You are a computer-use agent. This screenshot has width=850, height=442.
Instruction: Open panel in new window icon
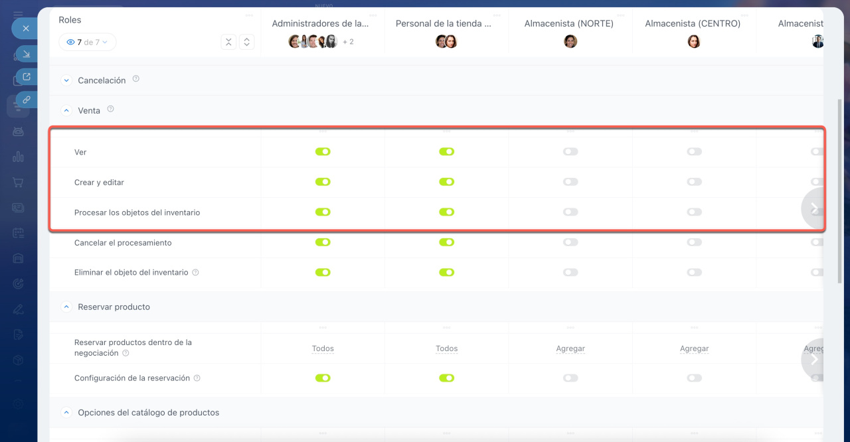(26, 76)
